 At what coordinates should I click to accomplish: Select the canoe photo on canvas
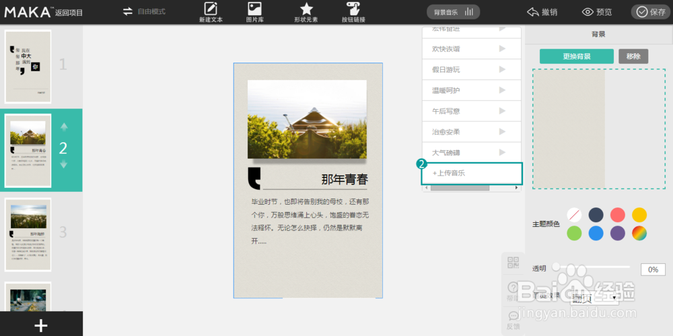(307, 119)
